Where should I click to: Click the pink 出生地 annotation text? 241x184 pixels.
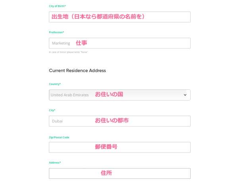pos(98,17)
